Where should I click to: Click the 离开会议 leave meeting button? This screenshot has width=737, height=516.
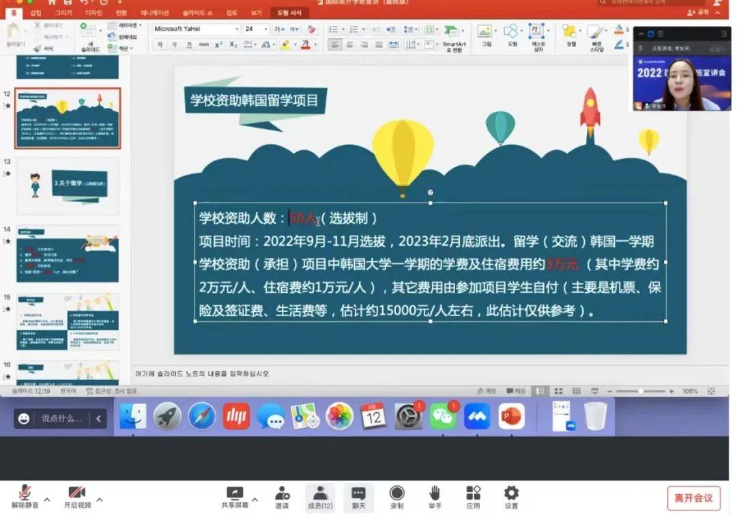(x=693, y=498)
